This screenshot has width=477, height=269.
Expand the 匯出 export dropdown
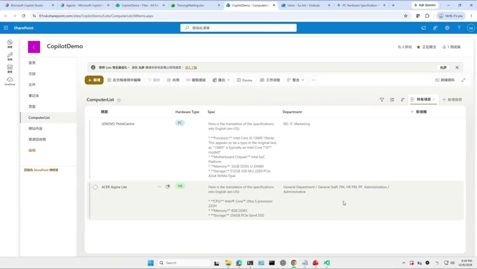point(221,80)
